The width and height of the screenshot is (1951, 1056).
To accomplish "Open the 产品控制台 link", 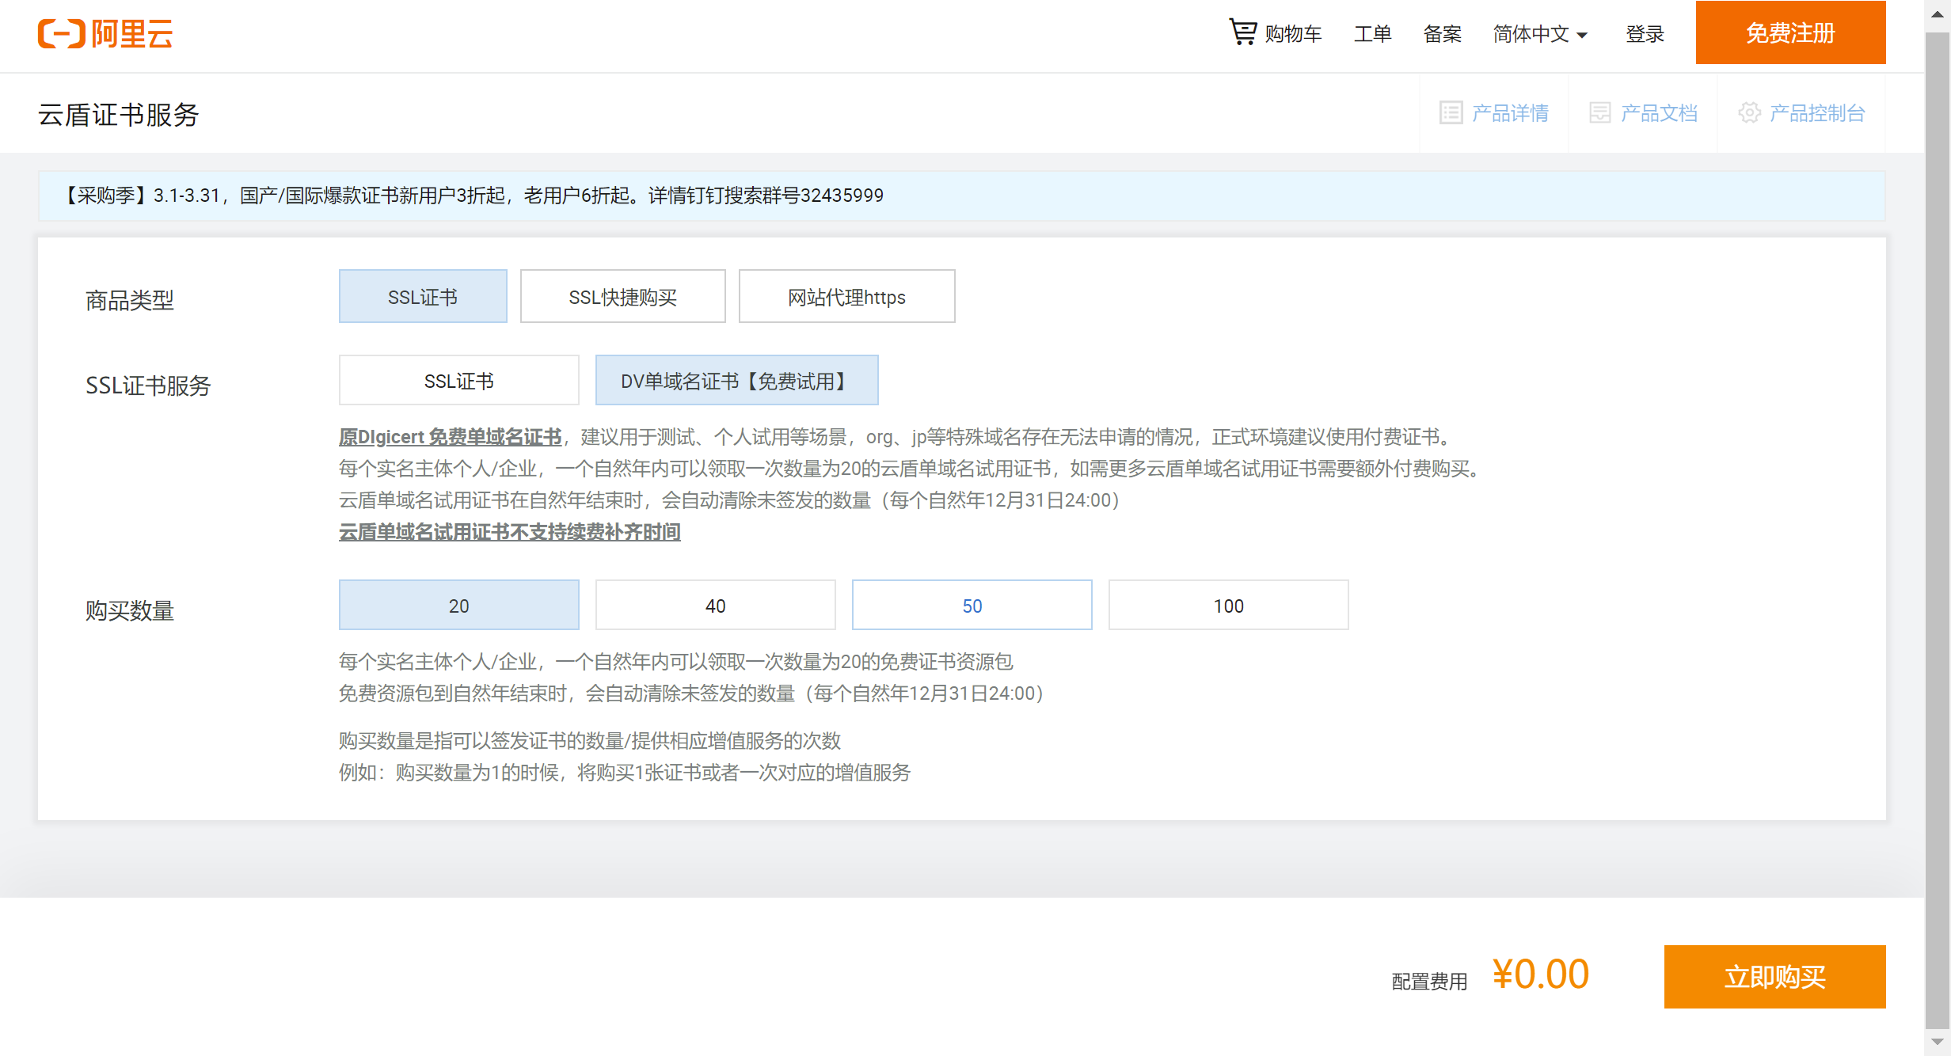I will coord(1817,113).
